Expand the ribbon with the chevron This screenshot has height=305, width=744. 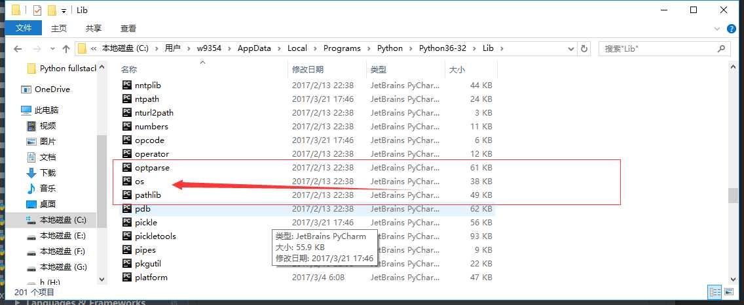pos(717,29)
